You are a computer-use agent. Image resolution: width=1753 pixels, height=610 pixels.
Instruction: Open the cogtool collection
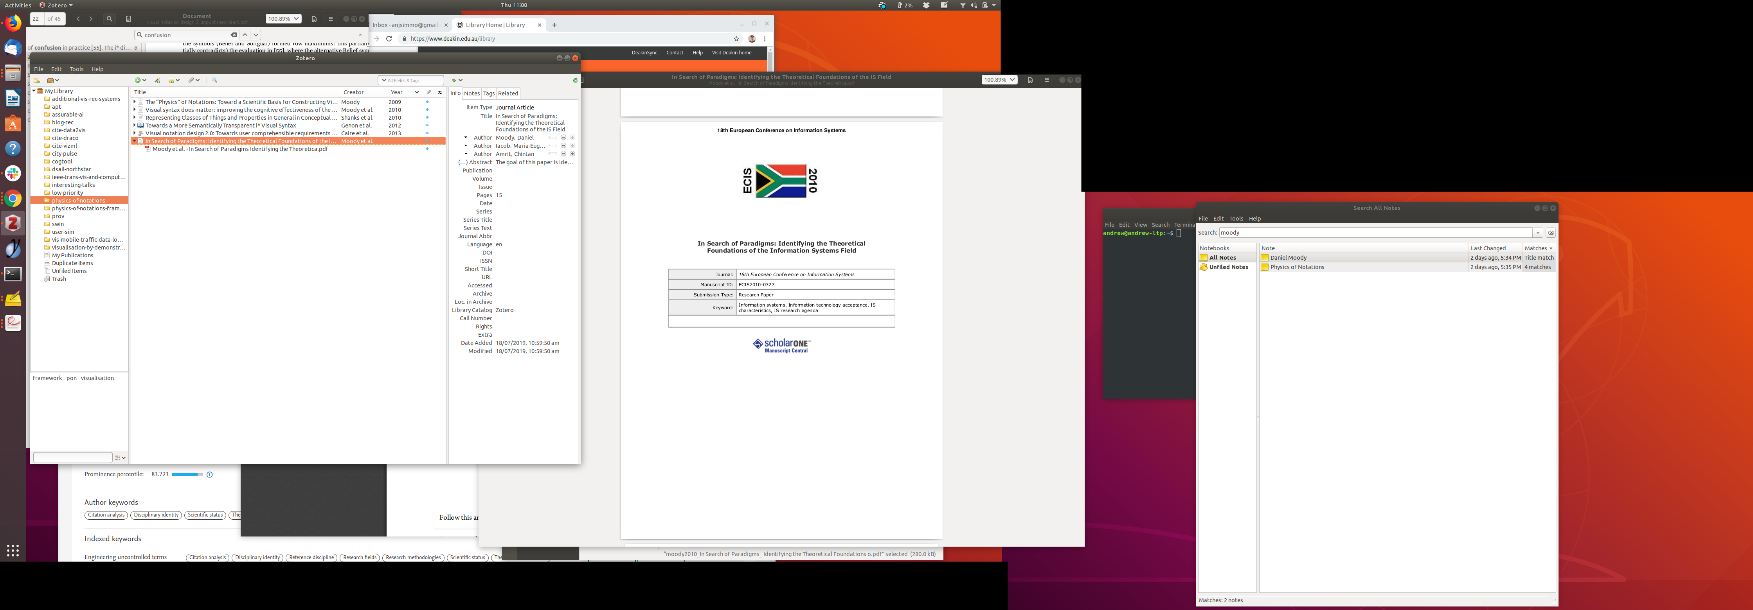(x=62, y=161)
